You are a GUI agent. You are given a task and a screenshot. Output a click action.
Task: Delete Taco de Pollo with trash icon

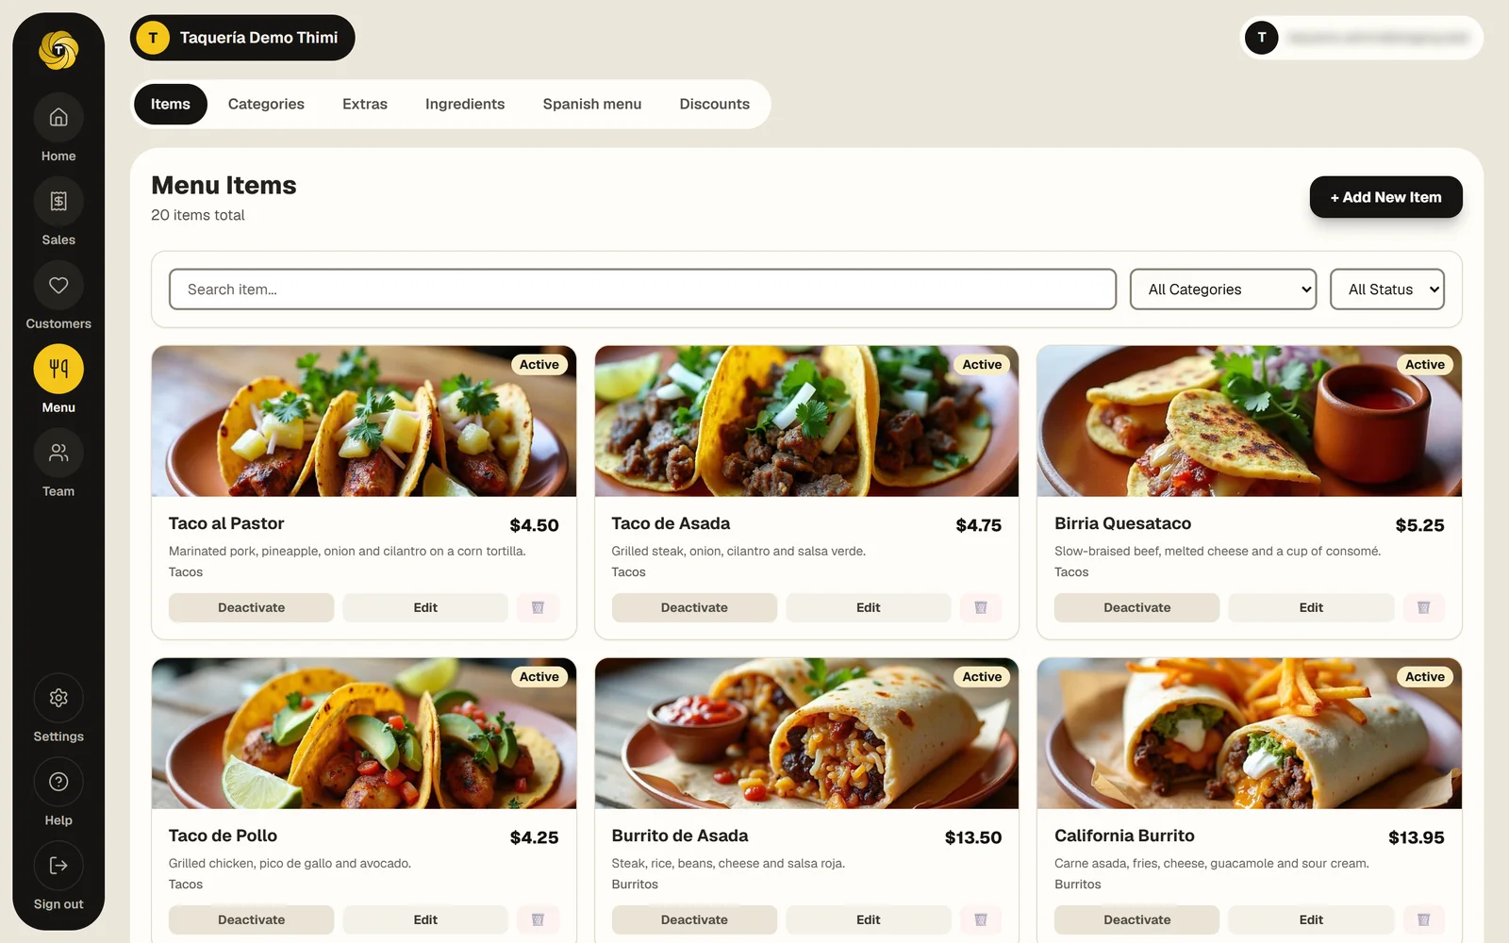[538, 919]
